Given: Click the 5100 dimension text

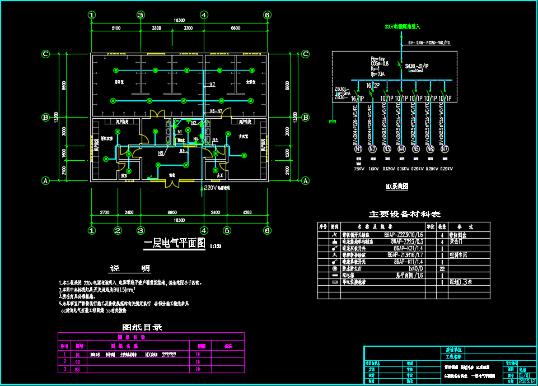Looking at the screenshot, I should [x=116, y=28].
